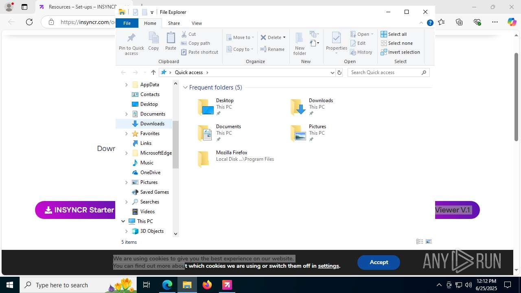521x293 pixels.
Task: Open the Windows Start menu
Action: point(10,285)
